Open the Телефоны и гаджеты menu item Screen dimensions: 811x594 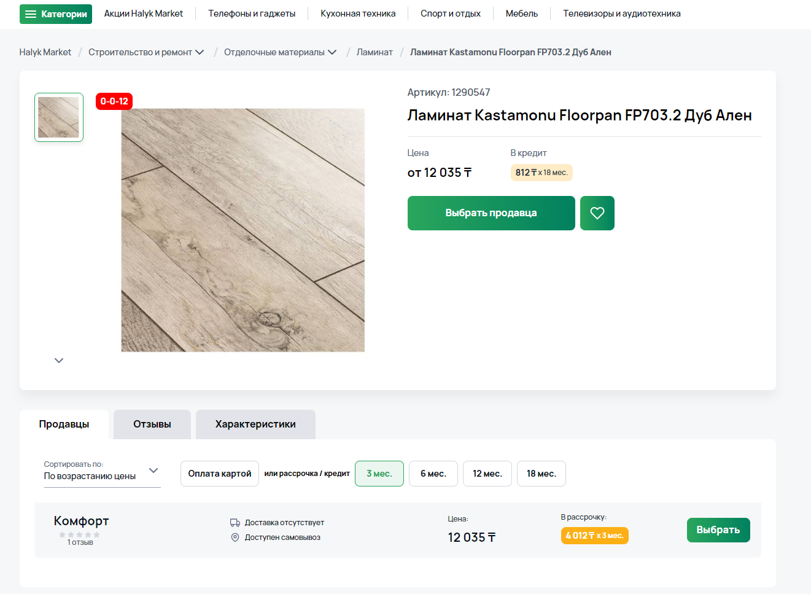coord(252,14)
